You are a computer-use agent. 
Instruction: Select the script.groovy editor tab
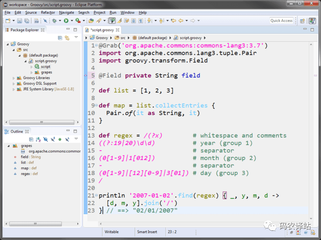[x=102, y=30]
